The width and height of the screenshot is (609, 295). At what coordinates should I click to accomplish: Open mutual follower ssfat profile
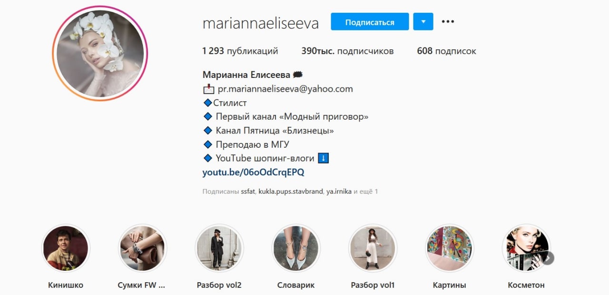(x=248, y=191)
